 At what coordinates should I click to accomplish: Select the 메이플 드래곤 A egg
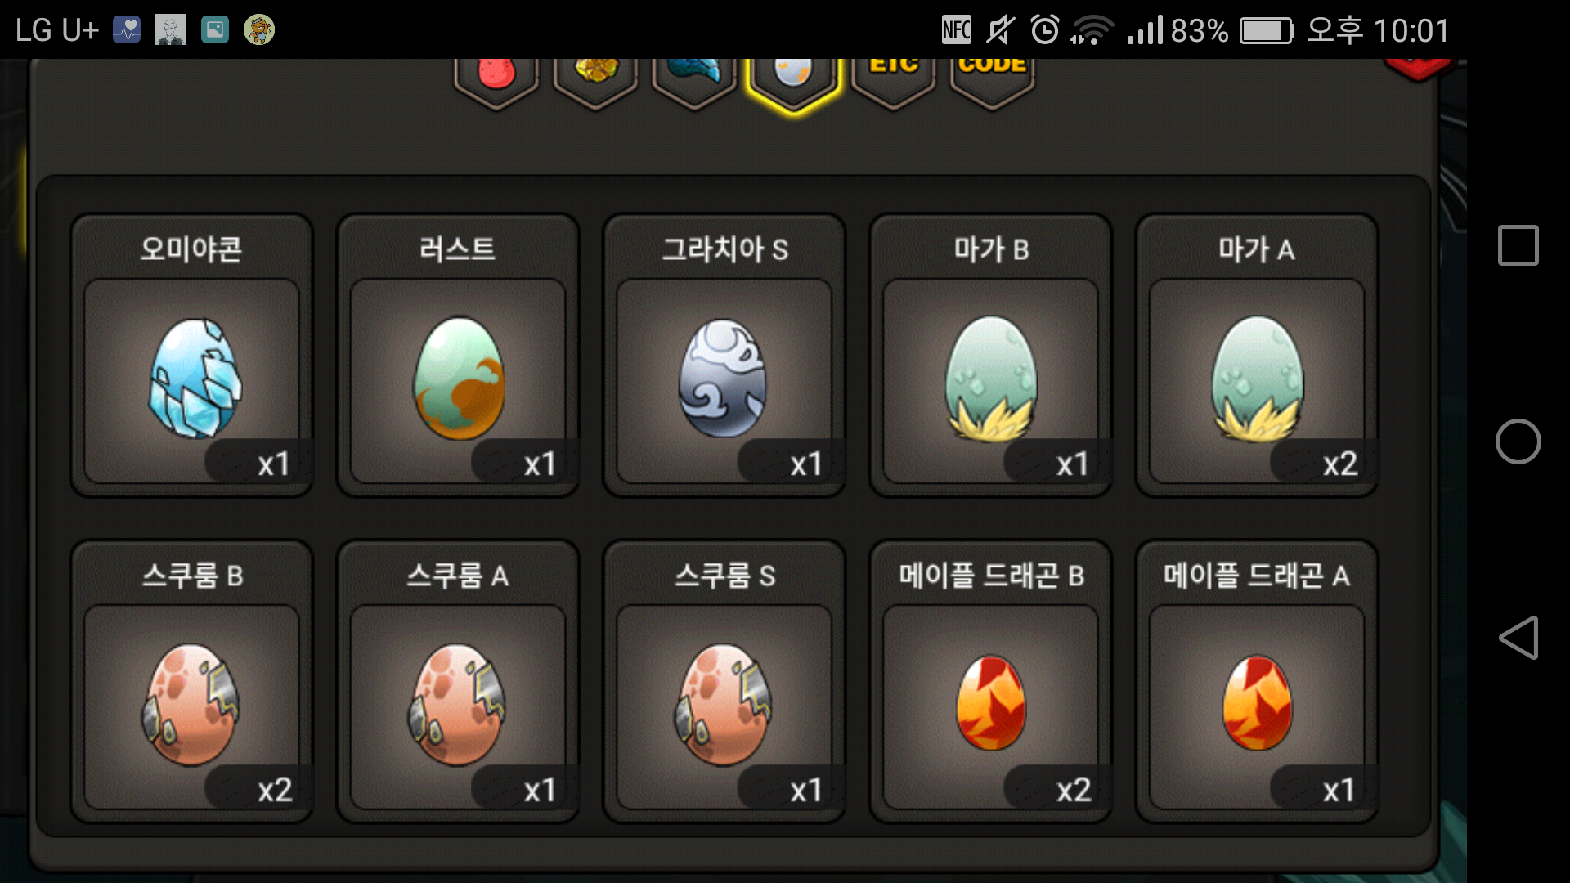[1257, 682]
